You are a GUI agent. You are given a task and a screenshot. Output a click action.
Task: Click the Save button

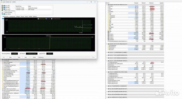pyautogui.click(x=26, y=57)
